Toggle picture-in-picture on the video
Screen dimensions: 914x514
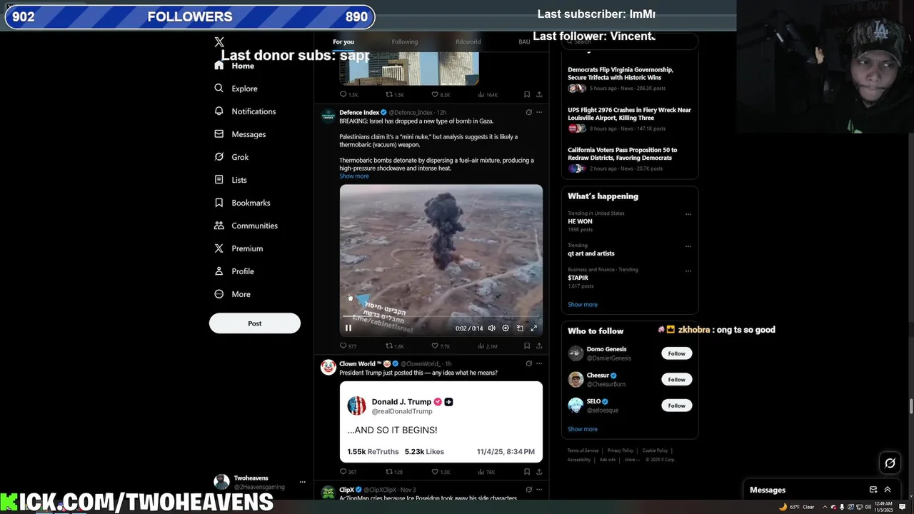coord(520,328)
